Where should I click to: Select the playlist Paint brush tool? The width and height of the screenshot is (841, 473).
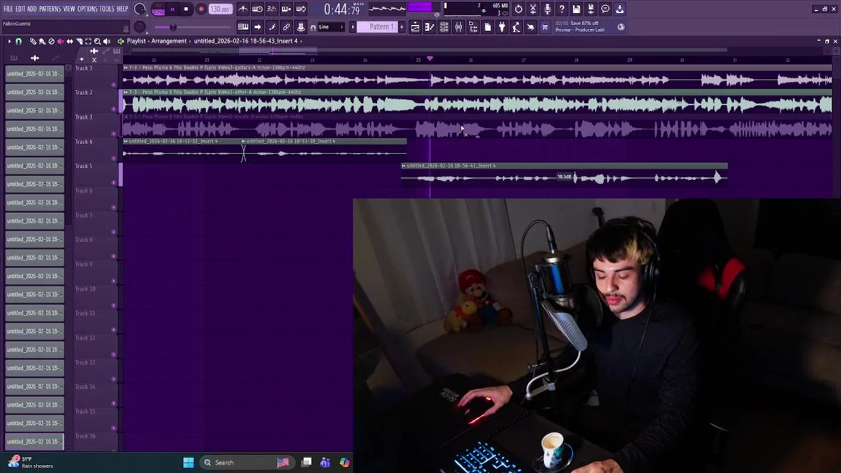click(x=42, y=41)
